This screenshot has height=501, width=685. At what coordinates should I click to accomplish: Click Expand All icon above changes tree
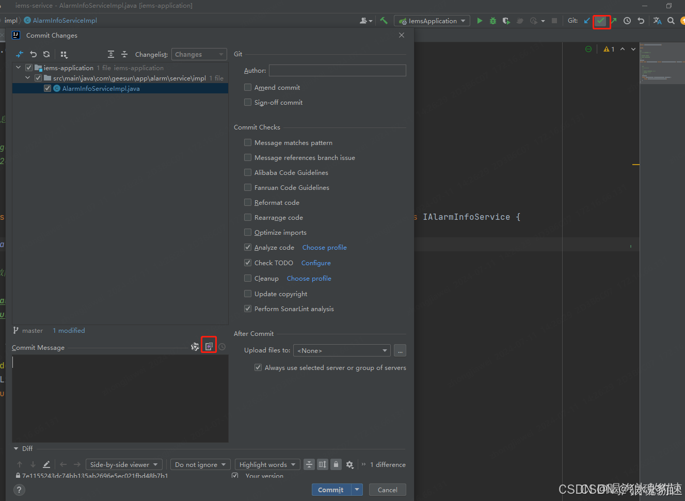click(111, 54)
